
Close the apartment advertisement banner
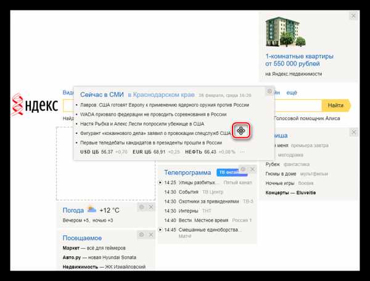[353, 15]
